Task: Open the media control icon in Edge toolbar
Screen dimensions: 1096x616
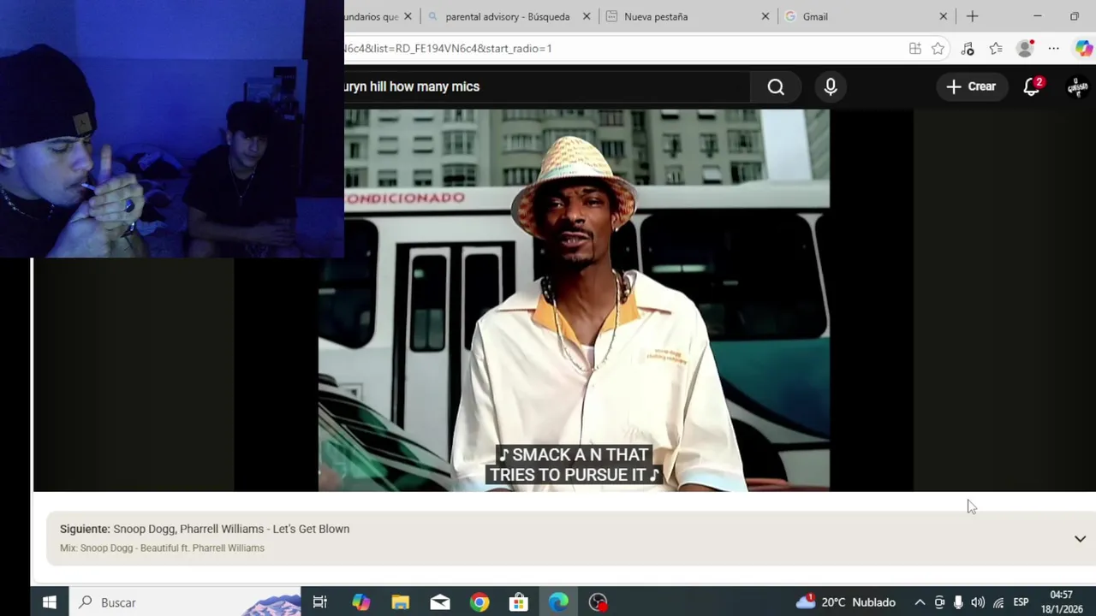Action: click(x=968, y=49)
